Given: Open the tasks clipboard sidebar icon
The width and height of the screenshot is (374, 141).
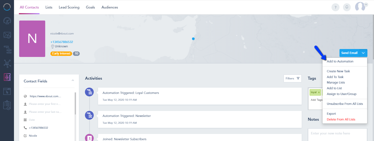Looking at the screenshot, I should coord(7,105).
